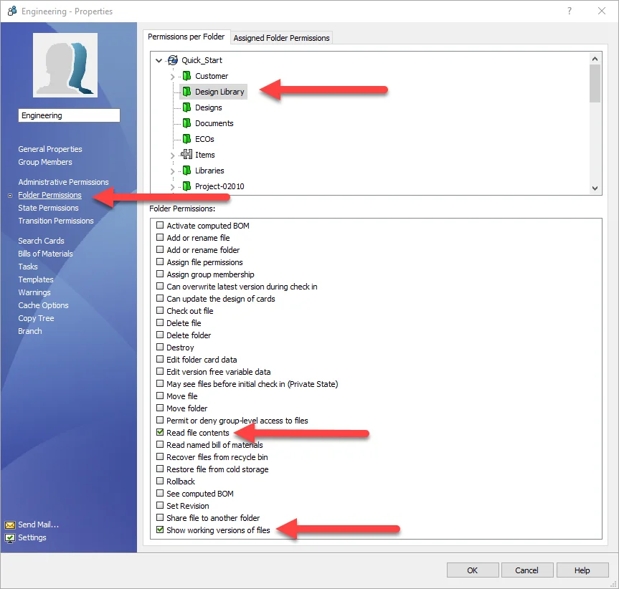
Task: Check the Delete file permission
Action: pos(160,322)
